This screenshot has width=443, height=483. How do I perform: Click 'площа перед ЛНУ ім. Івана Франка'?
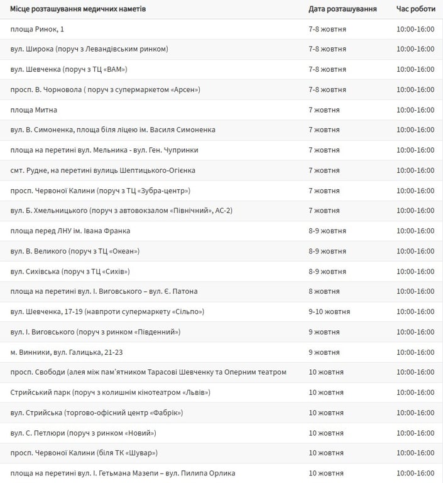click(x=70, y=231)
